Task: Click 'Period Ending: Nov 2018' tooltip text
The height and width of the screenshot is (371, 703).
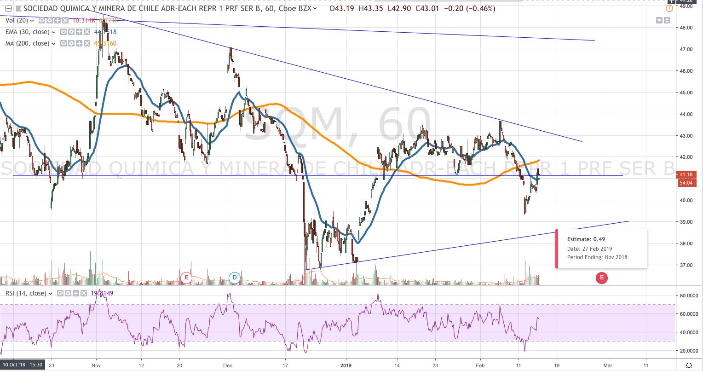Action: (597, 257)
